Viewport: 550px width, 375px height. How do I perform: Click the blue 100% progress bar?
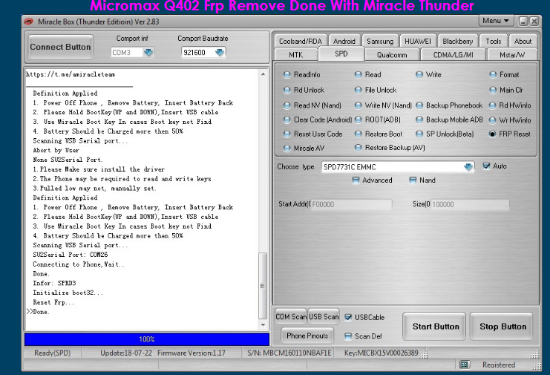[147, 339]
